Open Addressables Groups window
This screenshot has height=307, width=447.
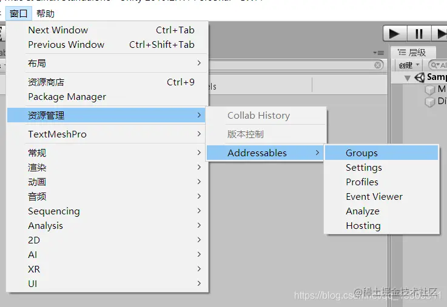pos(381,153)
